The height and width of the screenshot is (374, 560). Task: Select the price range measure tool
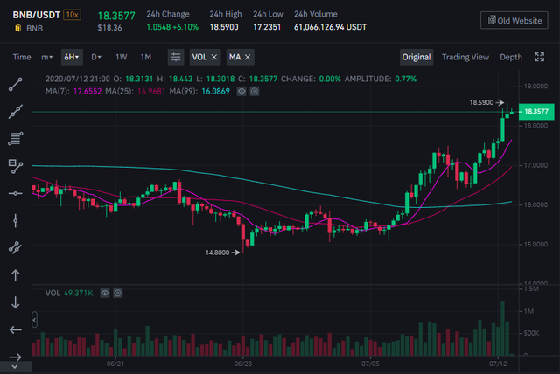pyautogui.click(x=16, y=166)
